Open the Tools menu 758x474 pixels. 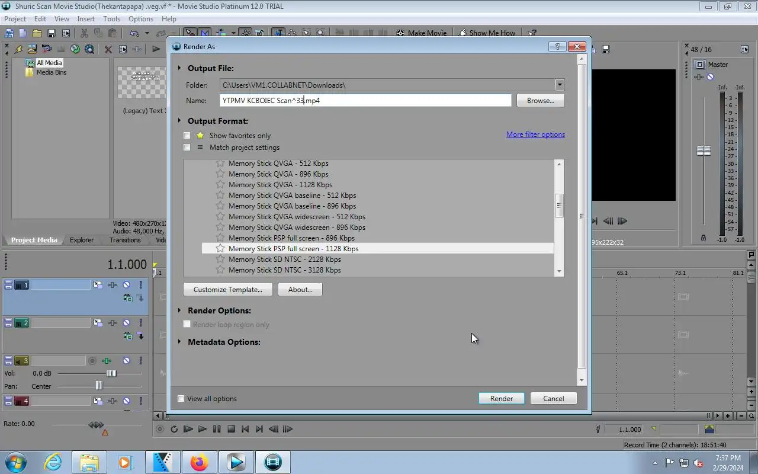point(111,19)
